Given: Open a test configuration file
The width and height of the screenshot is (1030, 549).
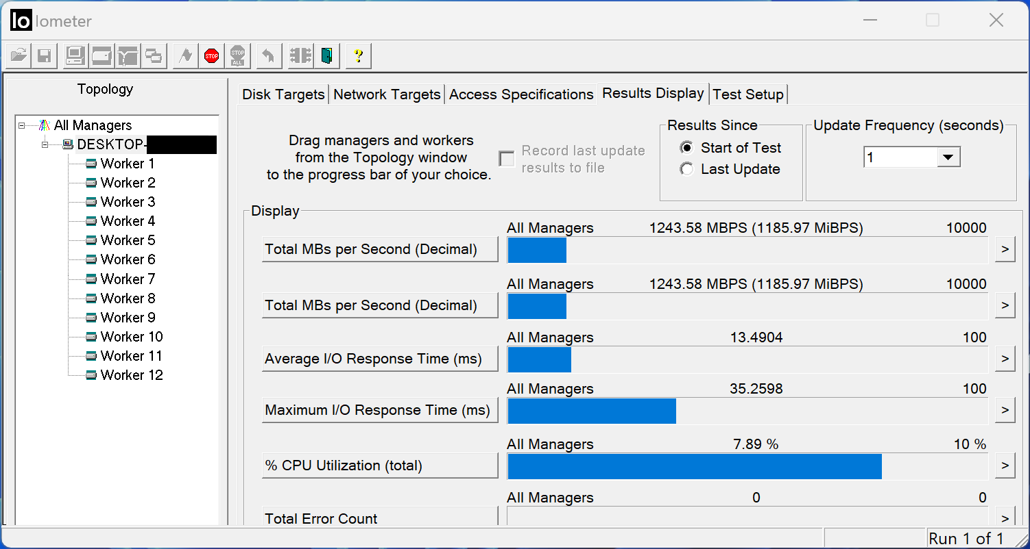Looking at the screenshot, I should 19,56.
